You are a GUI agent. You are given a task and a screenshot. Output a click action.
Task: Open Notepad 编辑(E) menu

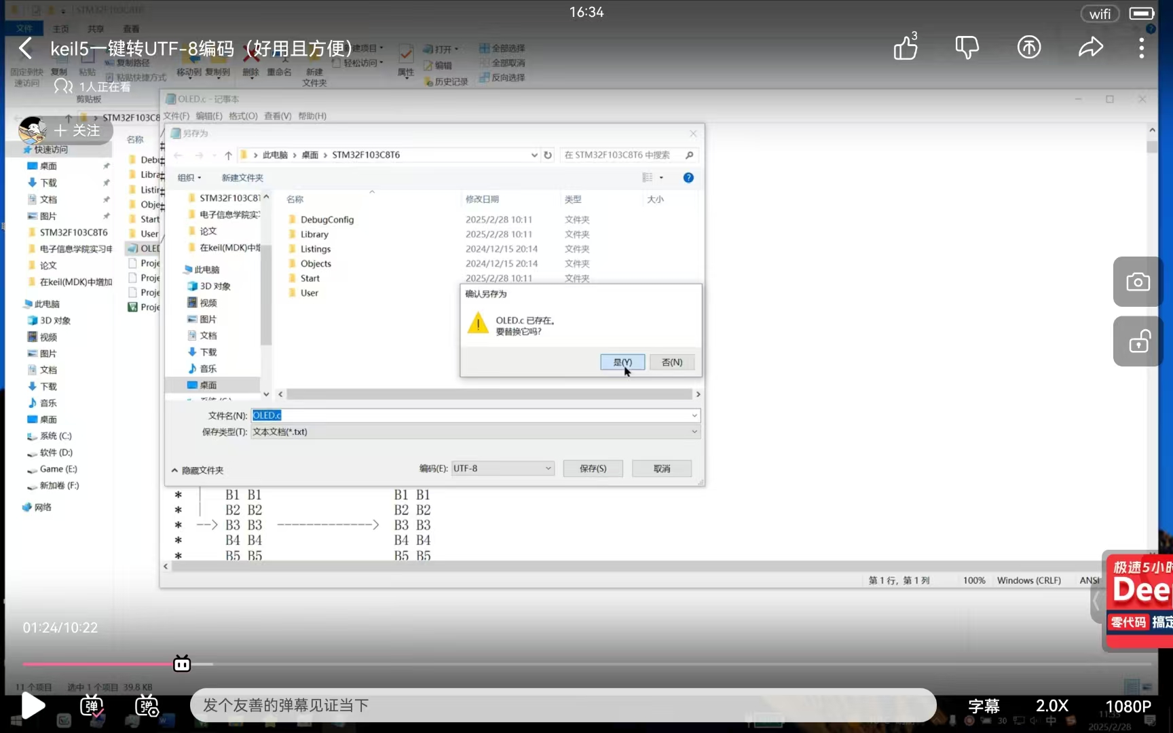[208, 116]
